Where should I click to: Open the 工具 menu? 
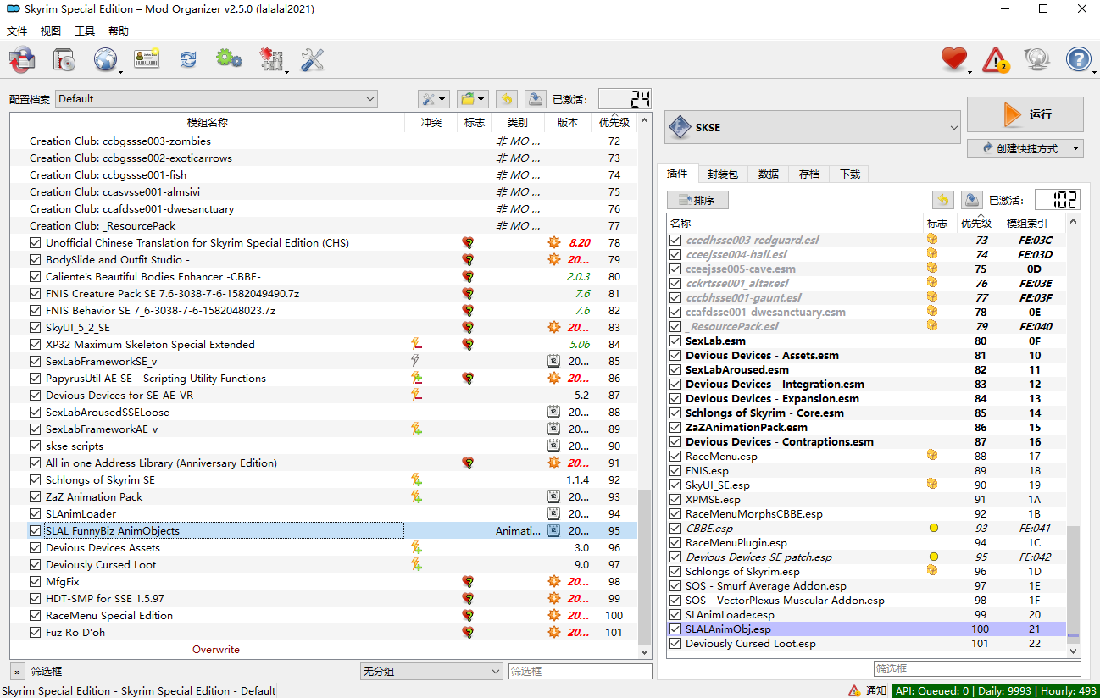point(85,31)
